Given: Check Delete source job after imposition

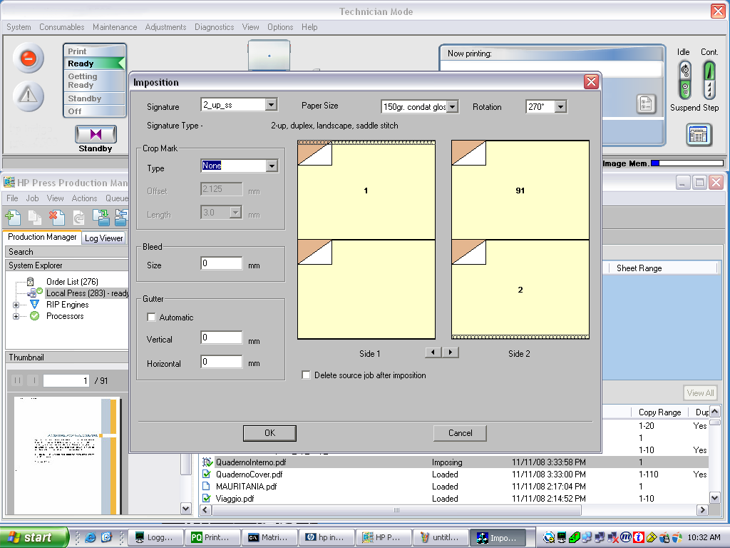Looking at the screenshot, I should pos(307,375).
